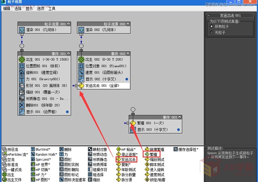Toggle the light bulb on 粒子流源 002
This screenshot has height=182, width=258.
tap(128, 24)
